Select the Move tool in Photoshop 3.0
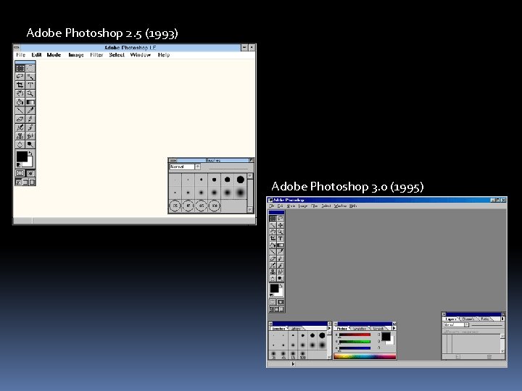 coord(281,225)
